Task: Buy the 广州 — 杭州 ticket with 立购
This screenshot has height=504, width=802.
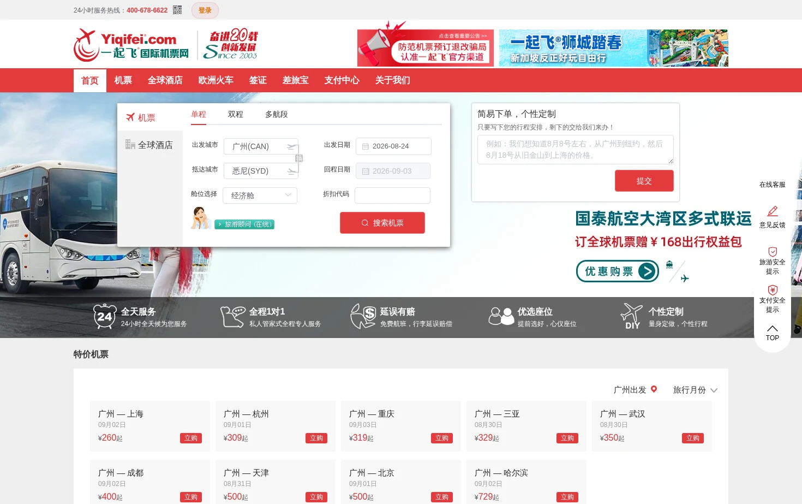Action: coord(316,438)
